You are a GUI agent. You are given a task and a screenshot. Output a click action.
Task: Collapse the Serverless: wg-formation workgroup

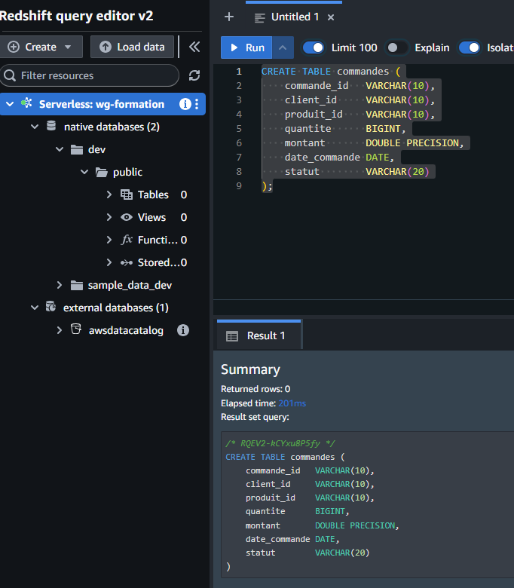tap(10, 104)
